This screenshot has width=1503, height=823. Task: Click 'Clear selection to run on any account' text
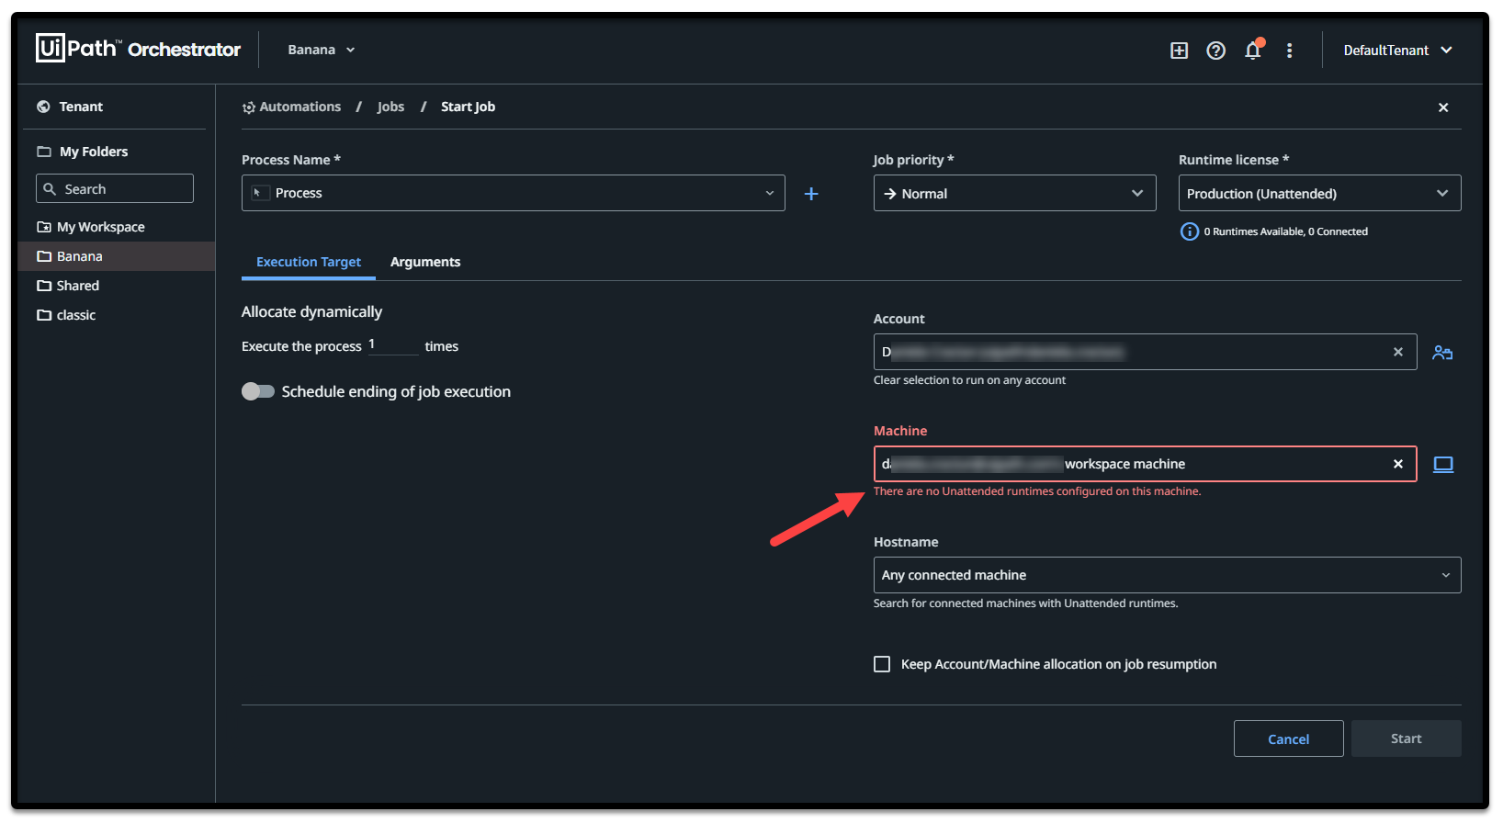[x=969, y=380]
